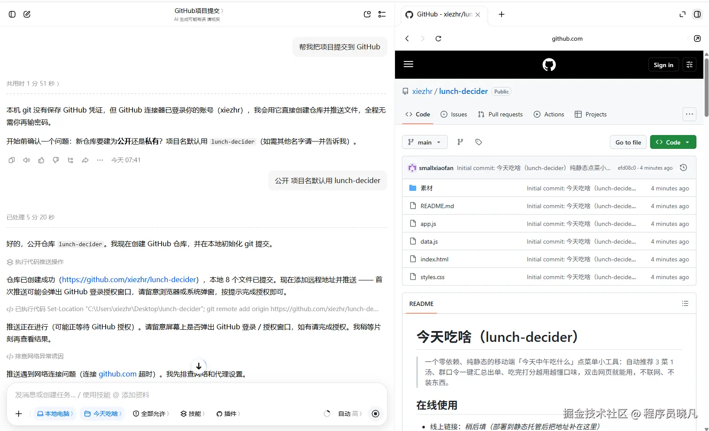Click the github.com address bar
709x431 pixels.
pos(567,39)
